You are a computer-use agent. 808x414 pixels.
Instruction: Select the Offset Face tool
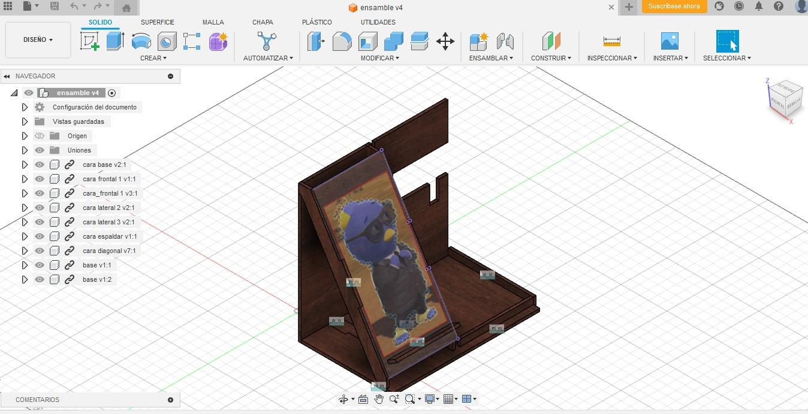pyautogui.click(x=420, y=41)
